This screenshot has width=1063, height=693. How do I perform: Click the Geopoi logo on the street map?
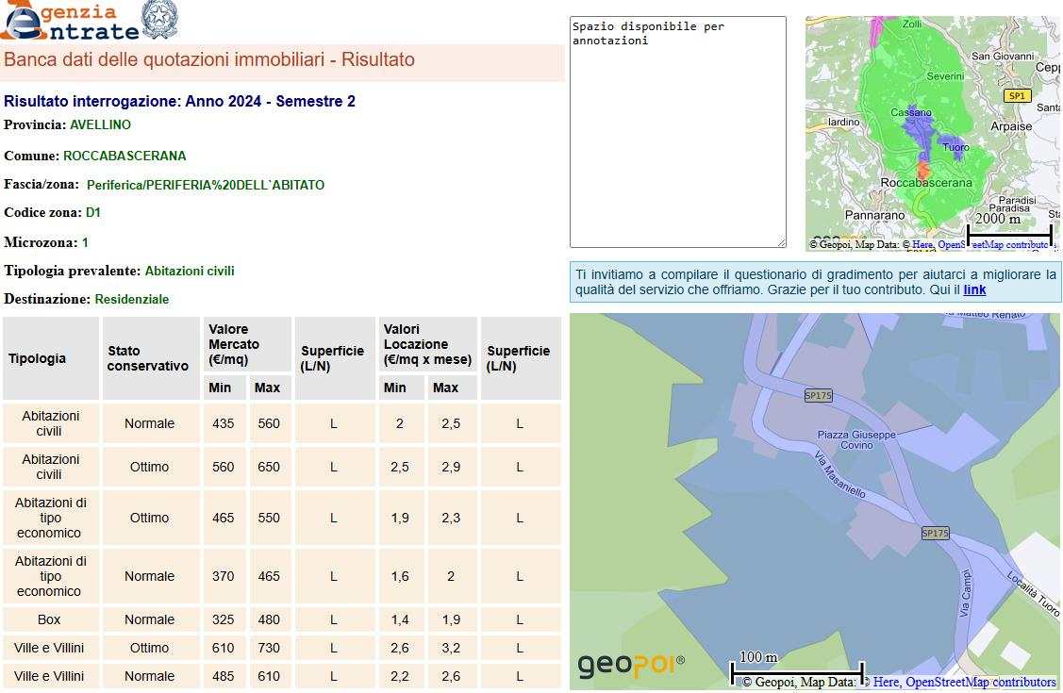[630, 665]
